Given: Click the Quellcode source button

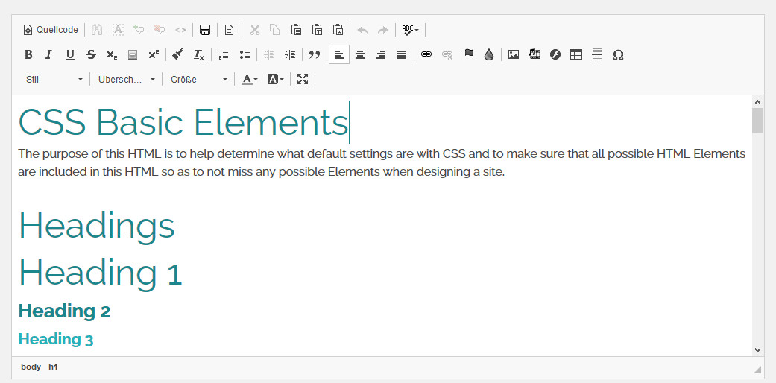Looking at the screenshot, I should 51,30.
